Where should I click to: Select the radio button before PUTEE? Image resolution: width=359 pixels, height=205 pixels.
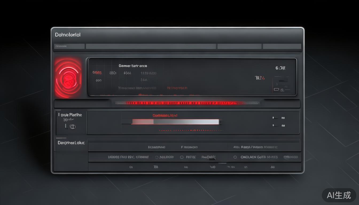click(x=182, y=157)
